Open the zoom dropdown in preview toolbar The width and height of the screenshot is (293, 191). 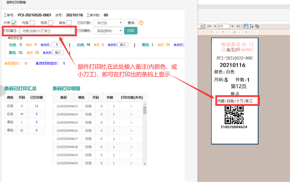pos(202,26)
